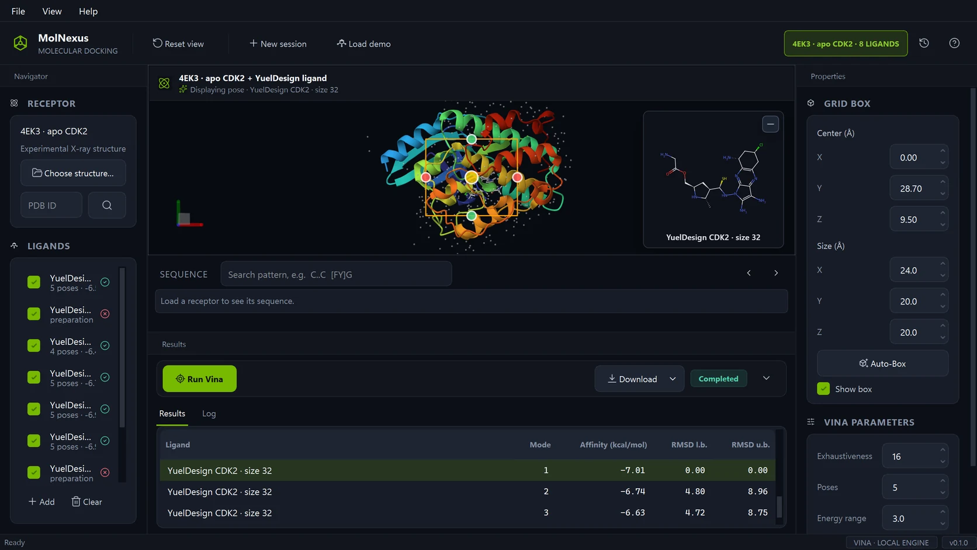The image size is (977, 550).
Task: Click the Clear ligands button
Action: [86, 501]
